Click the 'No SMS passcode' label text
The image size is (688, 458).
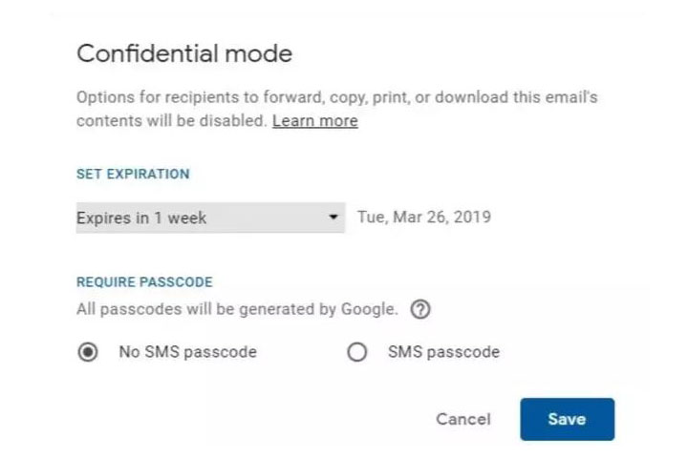pos(188,352)
